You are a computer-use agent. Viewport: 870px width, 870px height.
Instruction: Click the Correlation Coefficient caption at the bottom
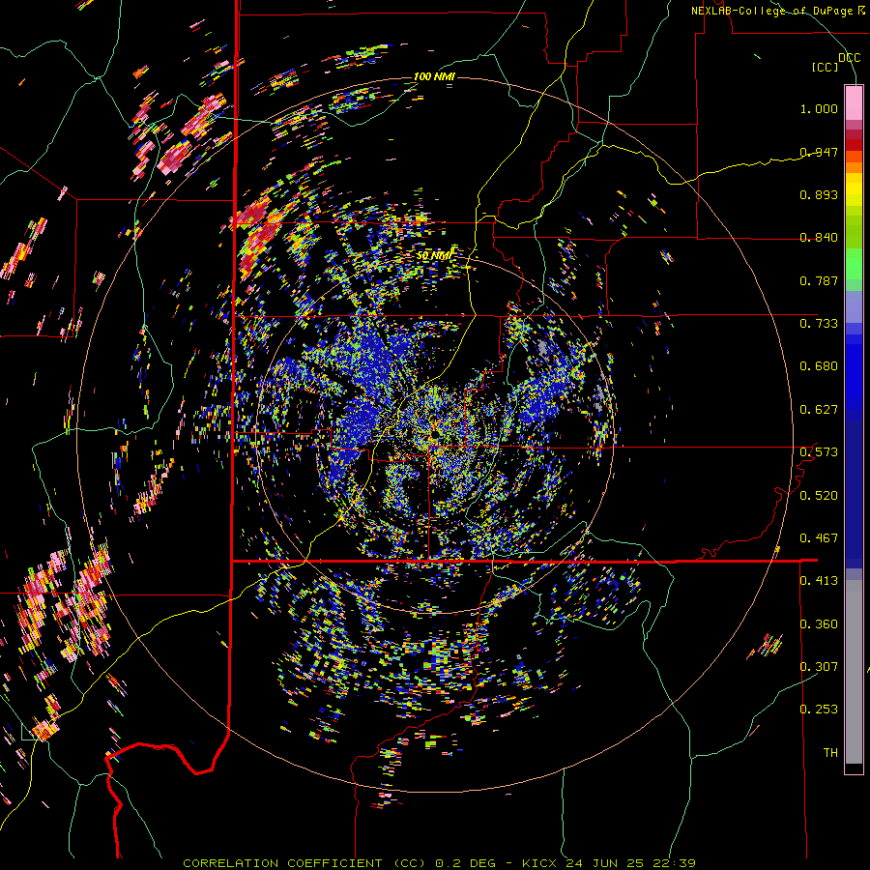(x=440, y=863)
